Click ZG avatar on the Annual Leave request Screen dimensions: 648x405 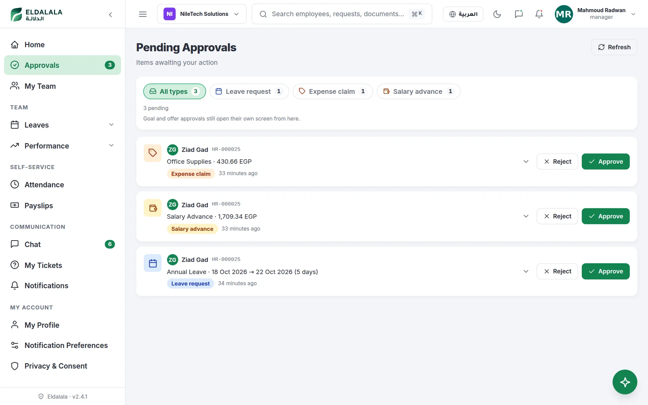coord(172,260)
